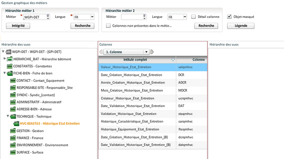Click the HIERARCHIE_BAT folder icon
Viewport: 284px width, 159px height.
point(10,59)
